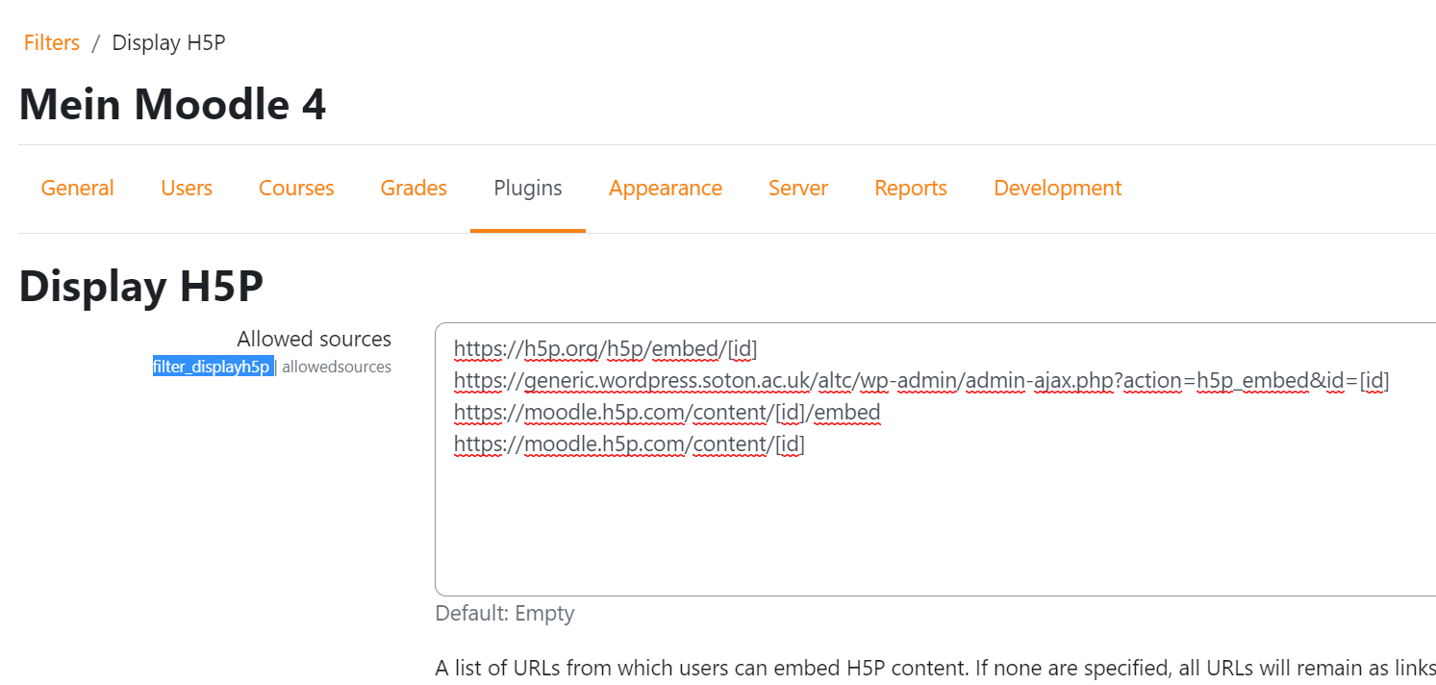
Task: Click the moodle.h5p.com/content/[id]/embed line
Action: coord(668,413)
